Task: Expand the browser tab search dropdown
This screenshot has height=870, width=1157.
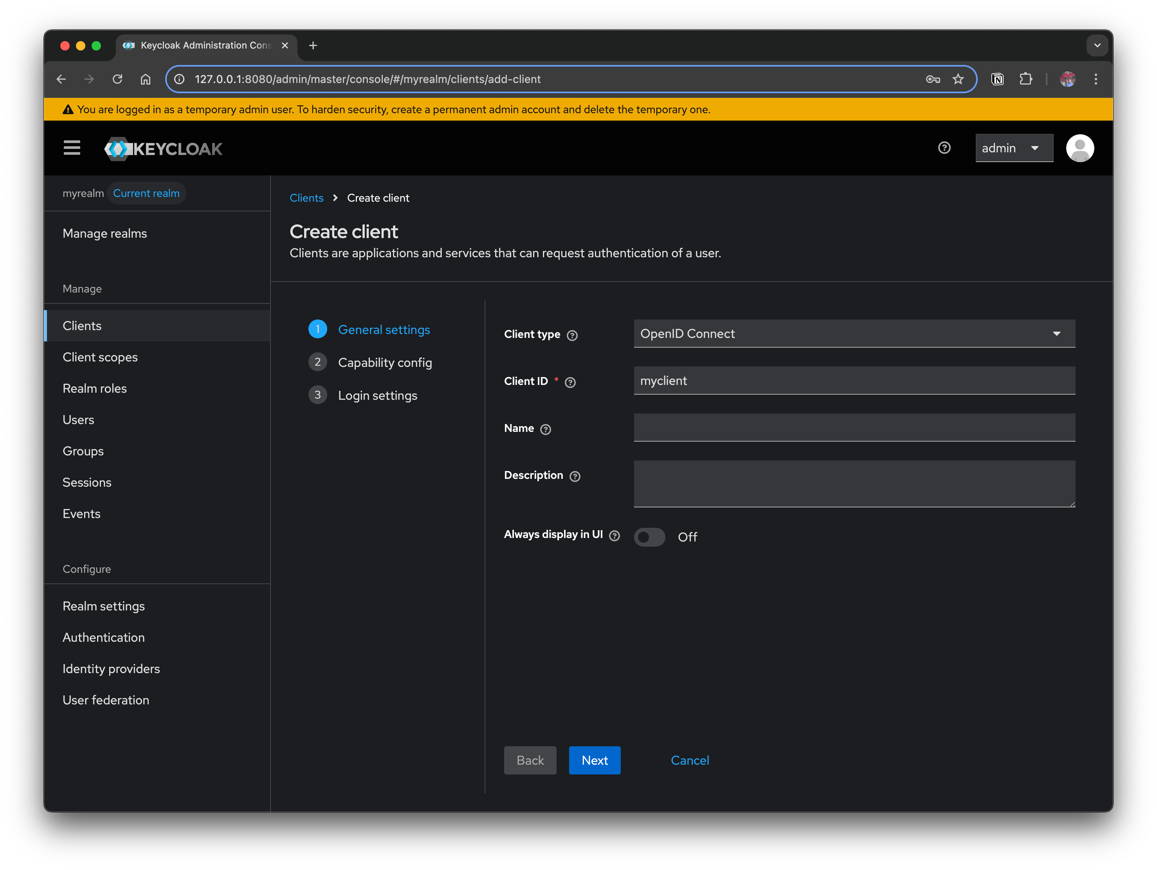Action: click(1098, 45)
